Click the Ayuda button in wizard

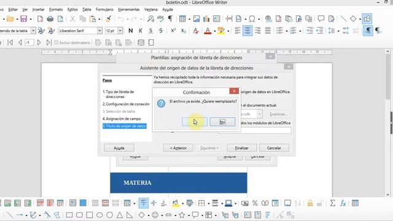tap(119, 148)
